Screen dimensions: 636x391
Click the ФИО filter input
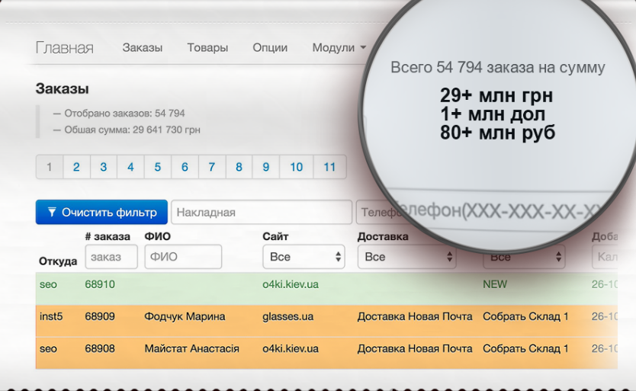[x=183, y=257]
